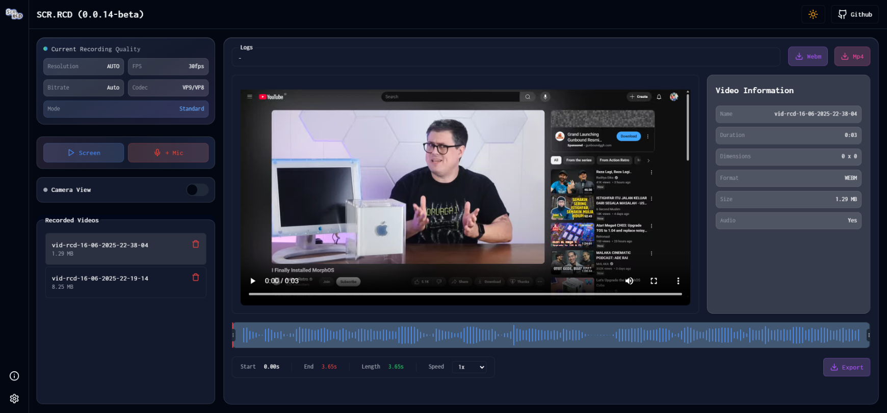Open video player more options menu

678,281
